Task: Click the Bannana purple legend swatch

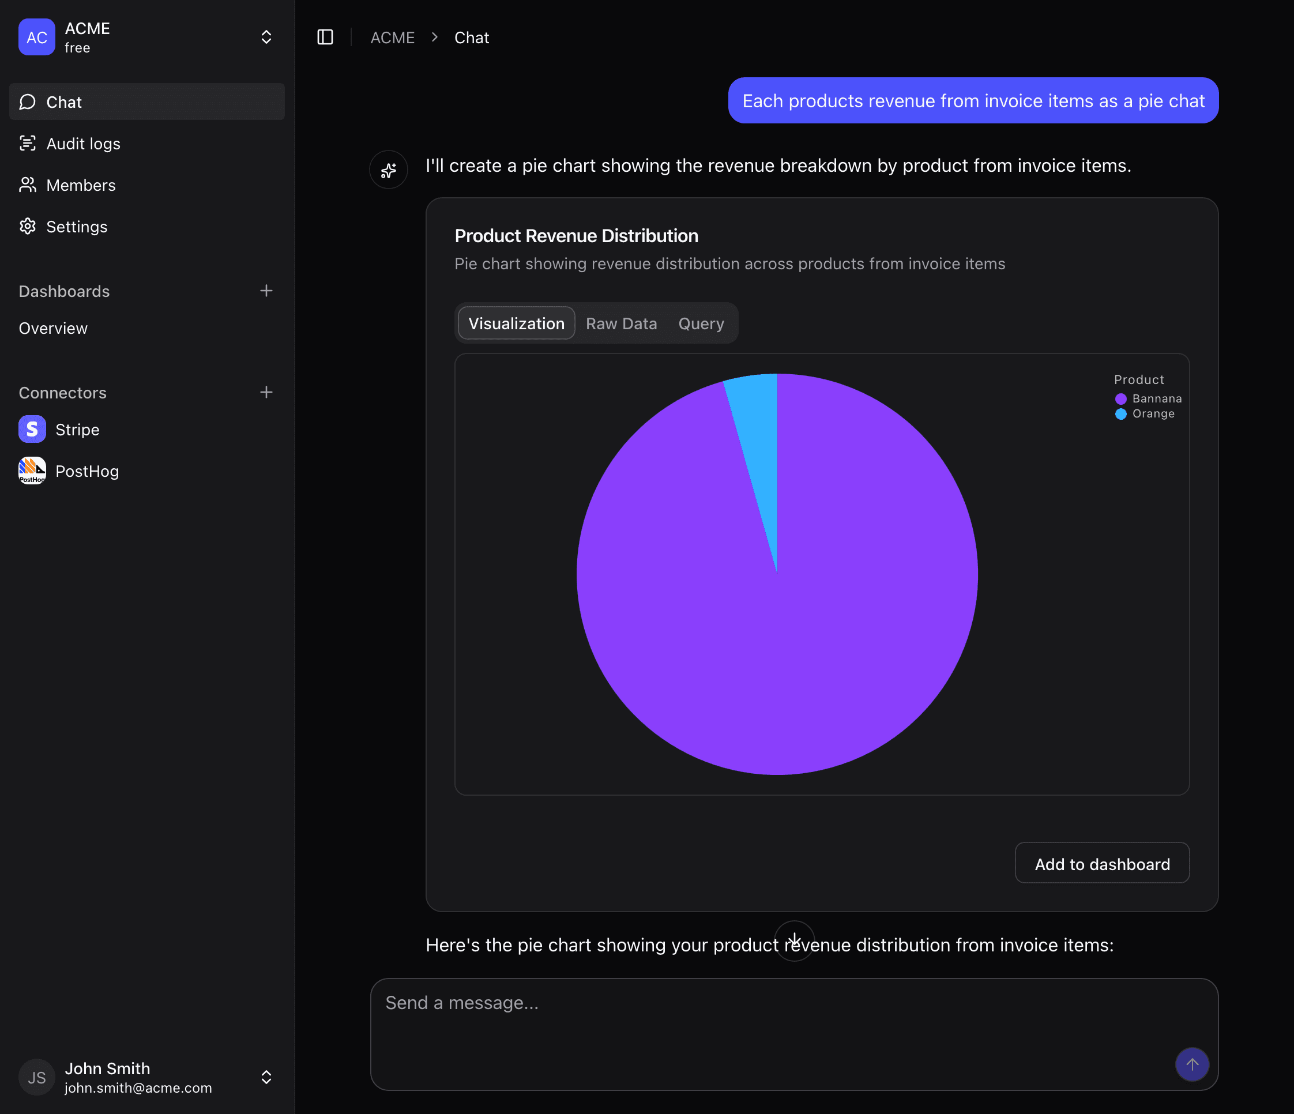Action: (1120, 399)
